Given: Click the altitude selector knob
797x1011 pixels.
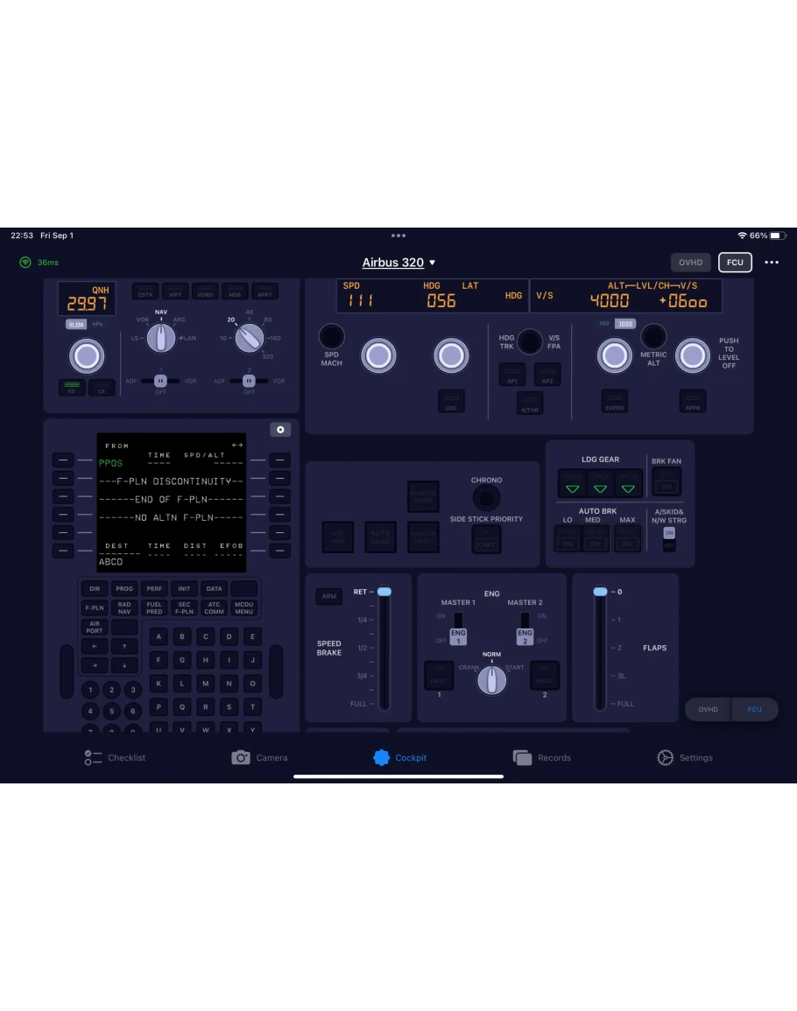Looking at the screenshot, I should (x=614, y=355).
